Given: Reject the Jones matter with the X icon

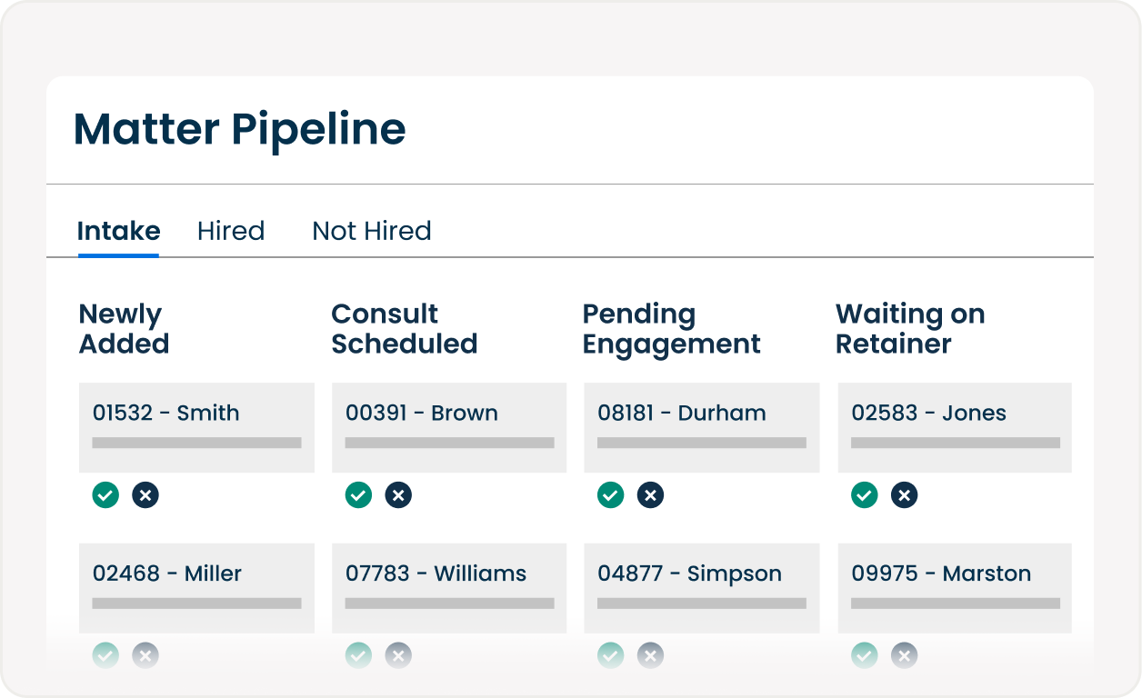Looking at the screenshot, I should point(904,495).
